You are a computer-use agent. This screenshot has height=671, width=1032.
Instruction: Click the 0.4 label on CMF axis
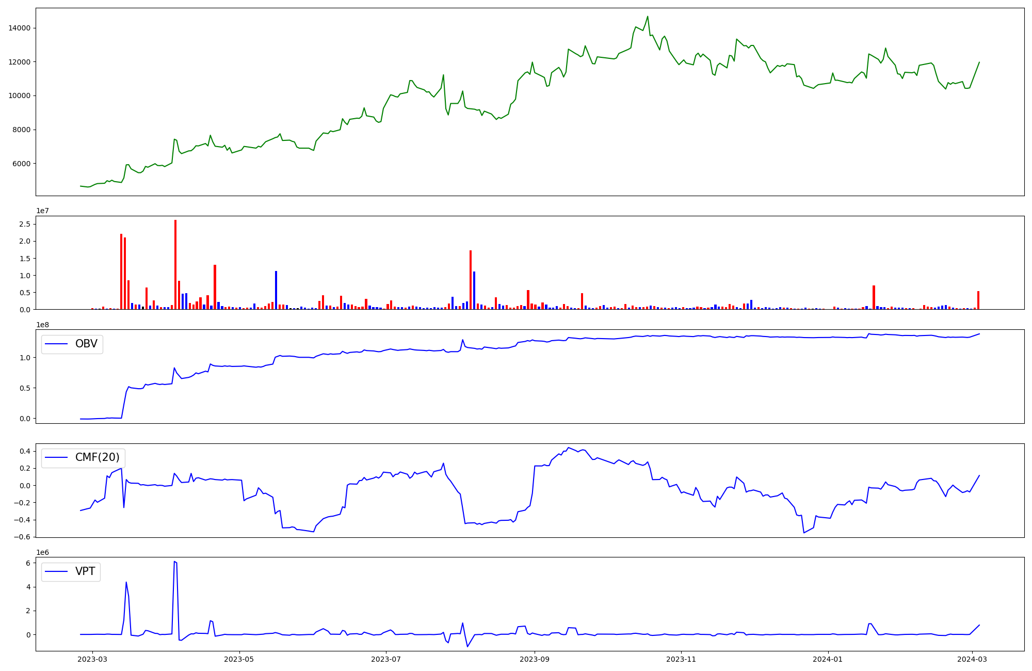(25, 451)
